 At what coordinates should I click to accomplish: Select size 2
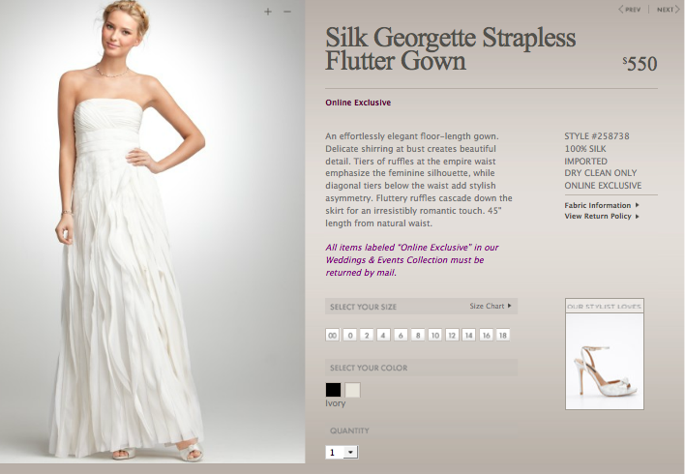[367, 335]
